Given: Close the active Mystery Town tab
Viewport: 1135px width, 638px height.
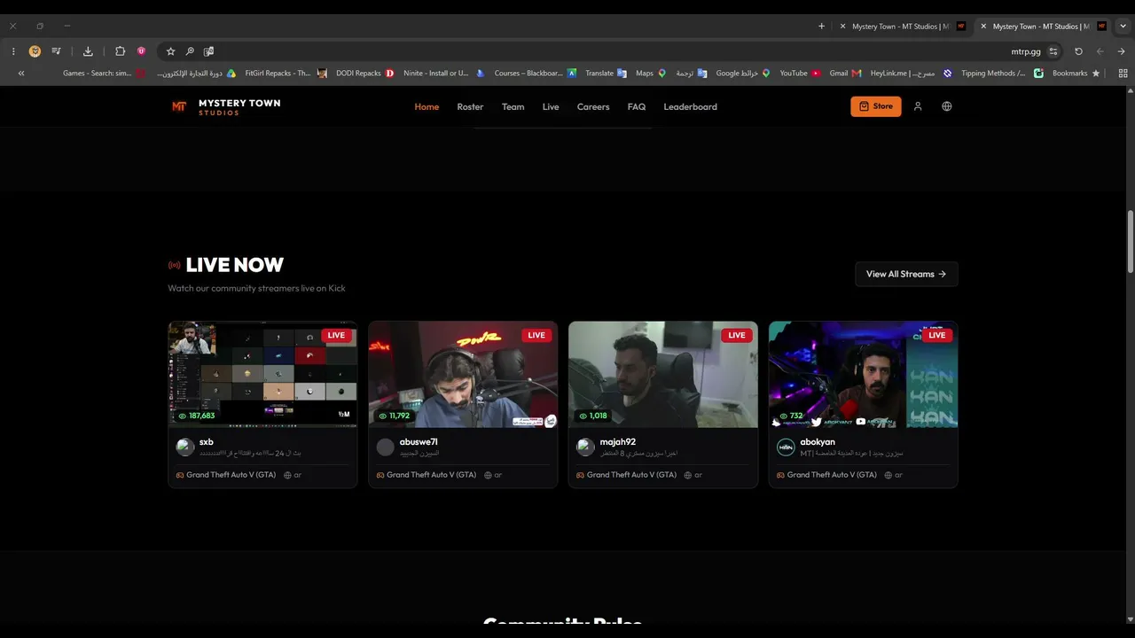Looking at the screenshot, I should coord(983,27).
